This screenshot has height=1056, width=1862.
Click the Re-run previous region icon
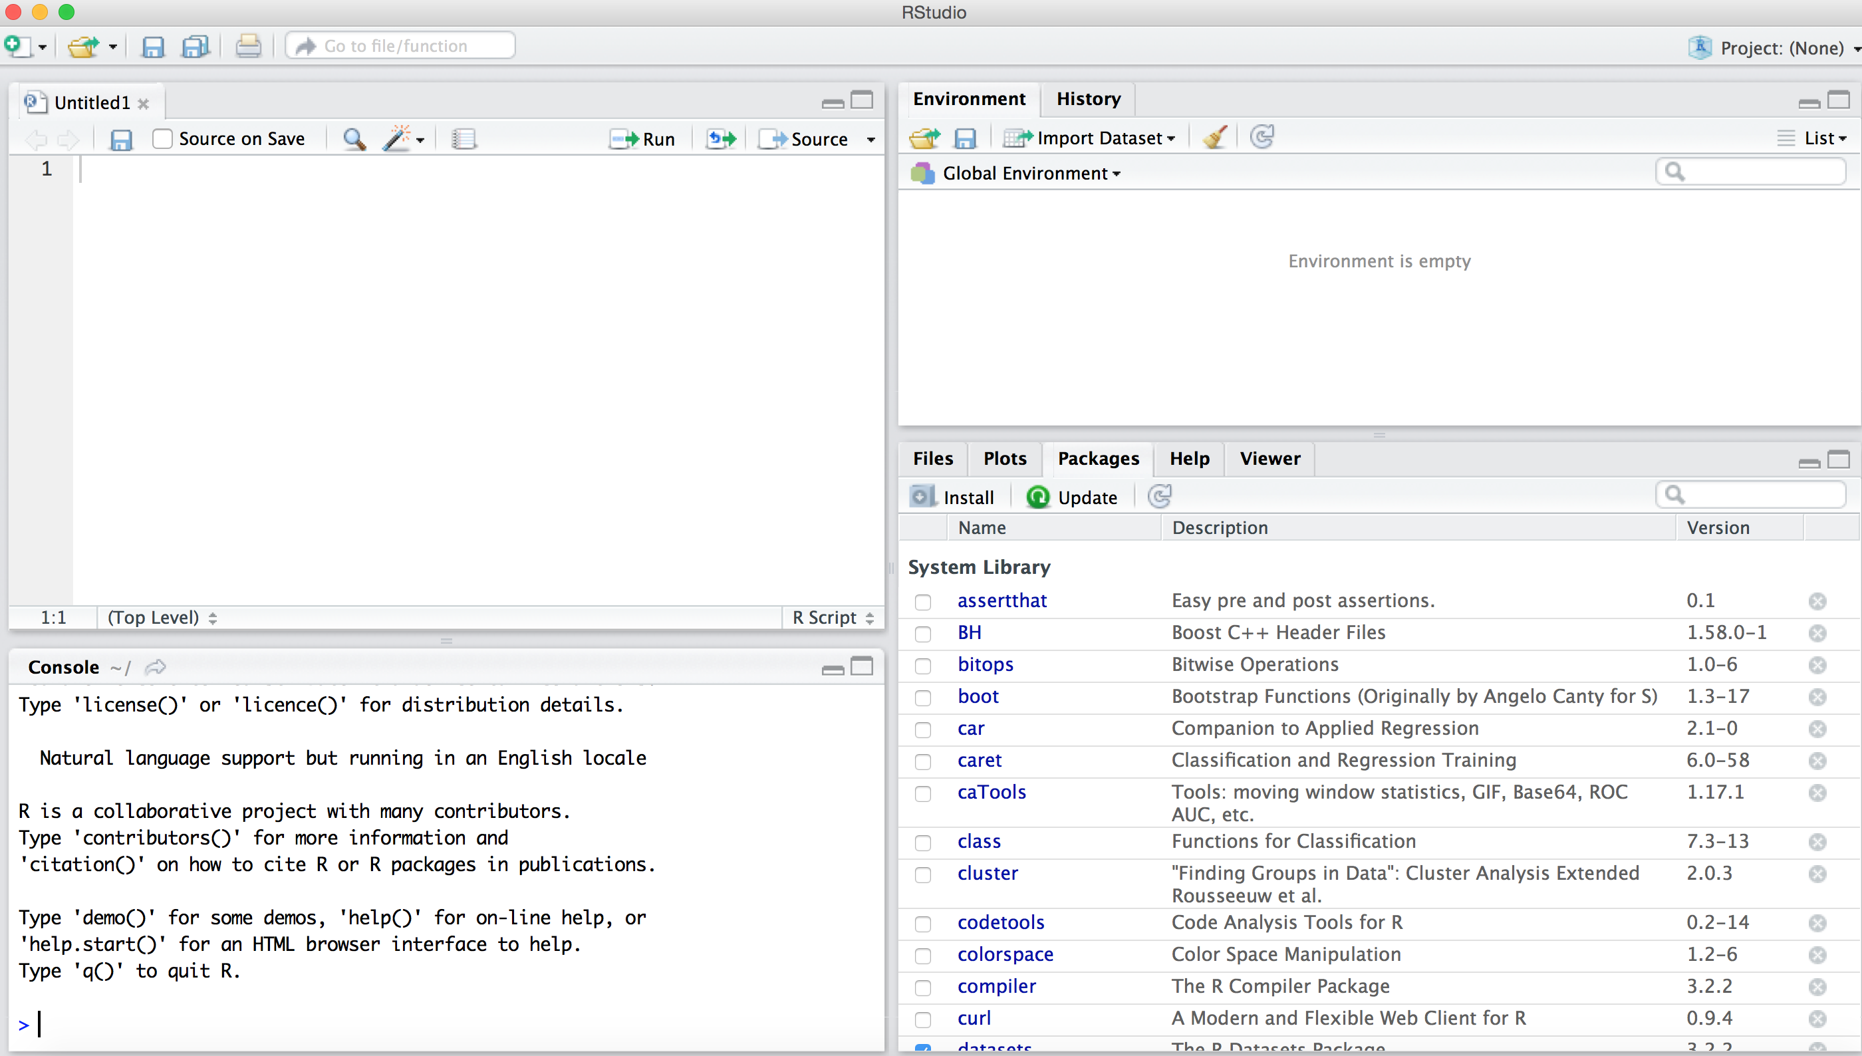pyautogui.click(x=722, y=138)
